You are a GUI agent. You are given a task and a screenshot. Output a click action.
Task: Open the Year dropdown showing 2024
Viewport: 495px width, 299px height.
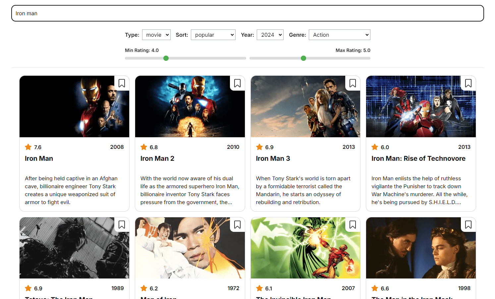point(270,35)
